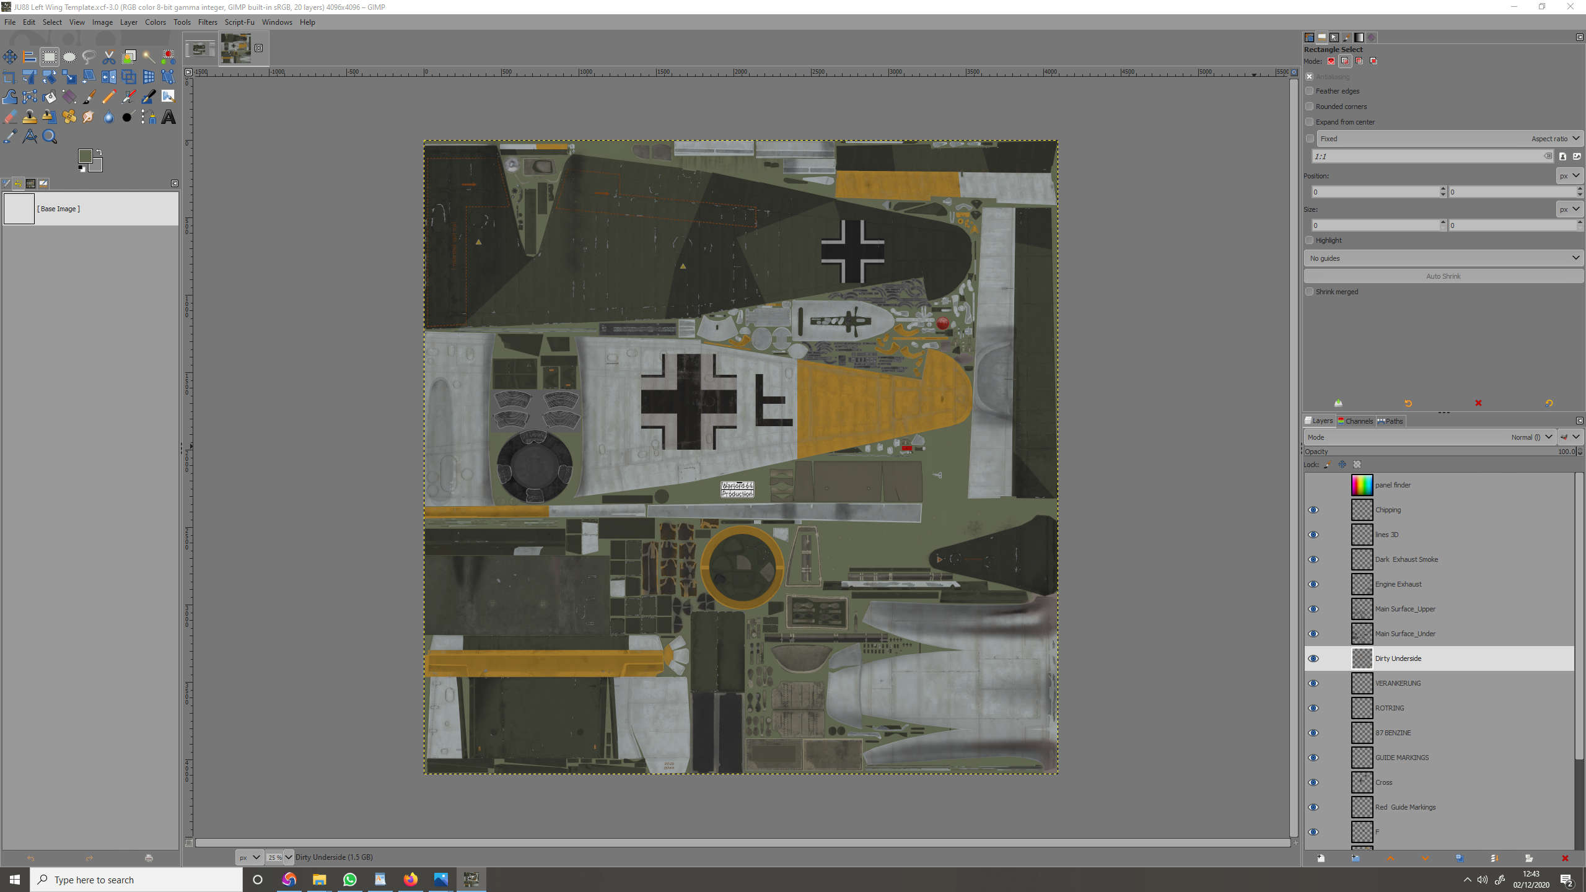Select the Fuzzy Select magic wand tool
The image size is (1586, 892).
pos(149,57)
